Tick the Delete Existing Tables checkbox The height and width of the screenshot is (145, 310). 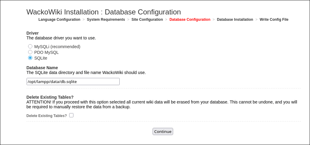pyautogui.click(x=71, y=115)
